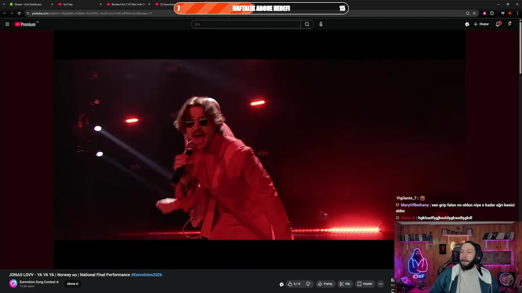Click chat message from MaryOfBethany

coord(455,208)
